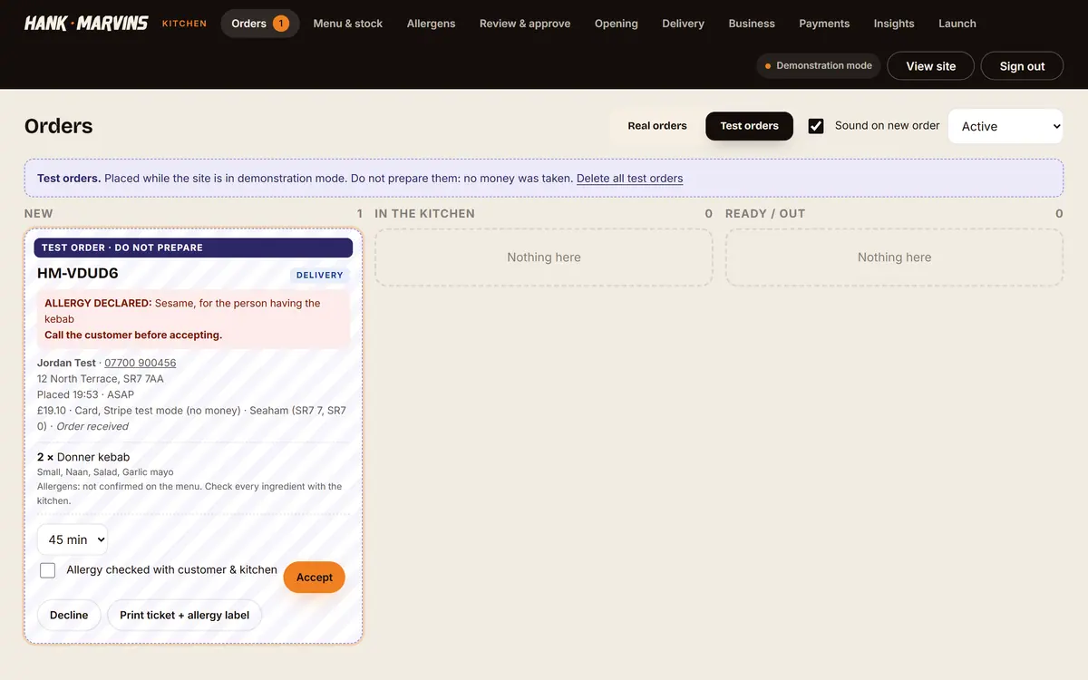Open the Orders tab
The image size is (1088, 680).
tap(260, 24)
